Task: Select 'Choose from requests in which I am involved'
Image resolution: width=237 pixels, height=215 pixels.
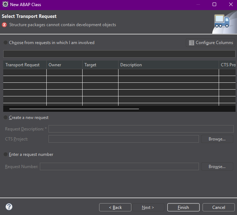Action: click(x=49, y=43)
